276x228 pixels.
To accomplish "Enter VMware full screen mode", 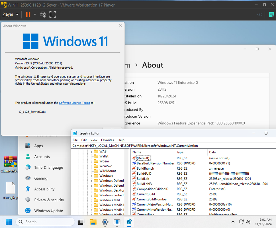I will 52,15.
